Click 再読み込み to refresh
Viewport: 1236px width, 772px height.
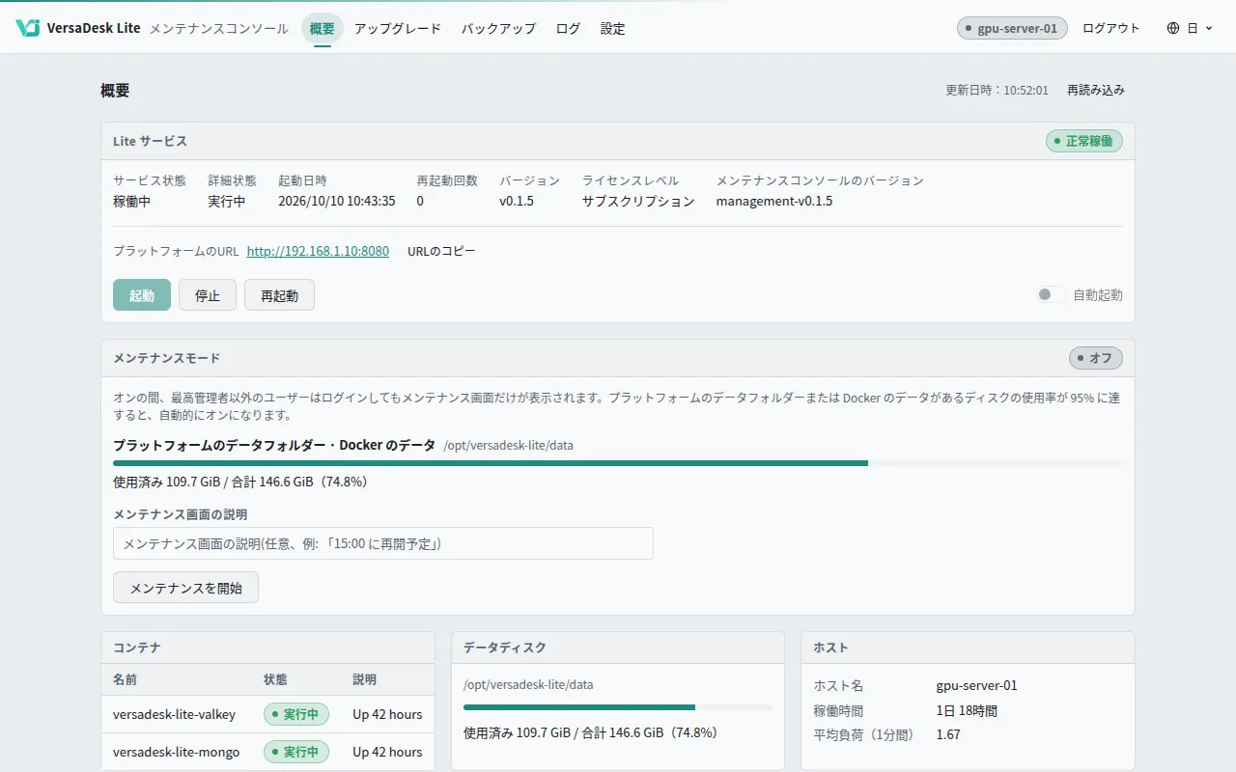[1096, 90]
